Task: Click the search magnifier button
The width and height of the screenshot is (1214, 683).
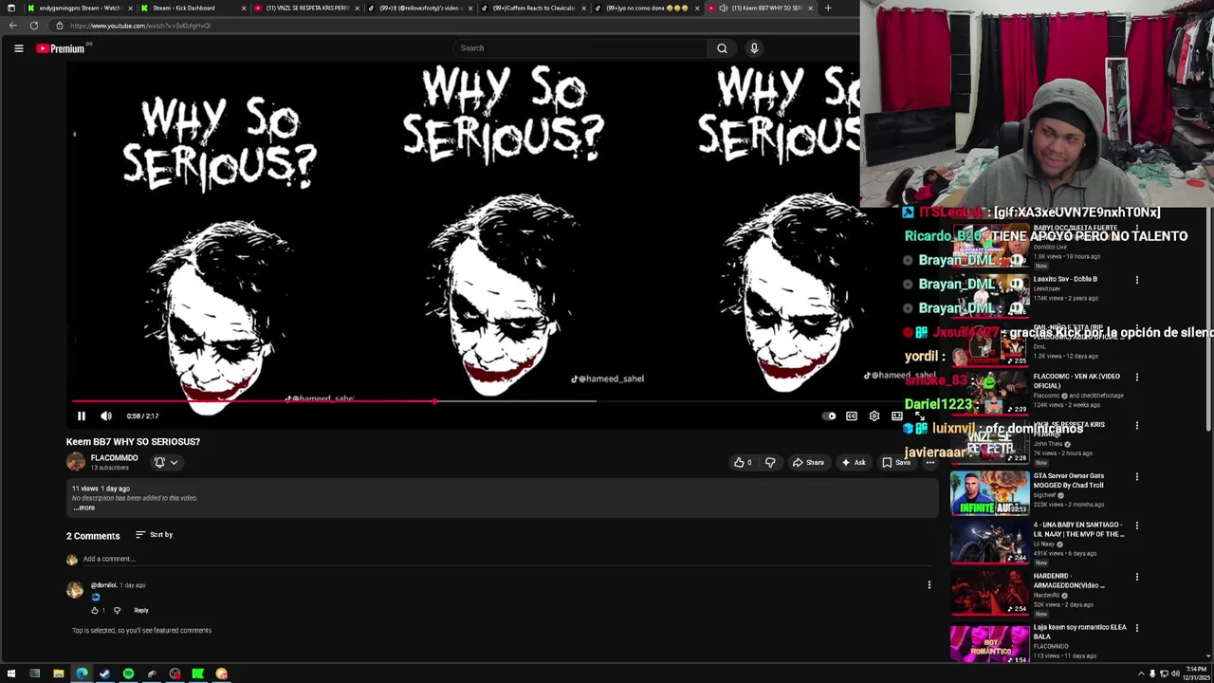Action: point(722,47)
